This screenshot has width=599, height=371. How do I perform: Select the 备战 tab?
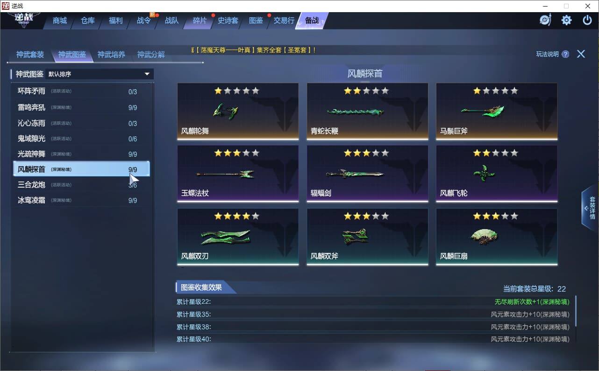click(312, 21)
